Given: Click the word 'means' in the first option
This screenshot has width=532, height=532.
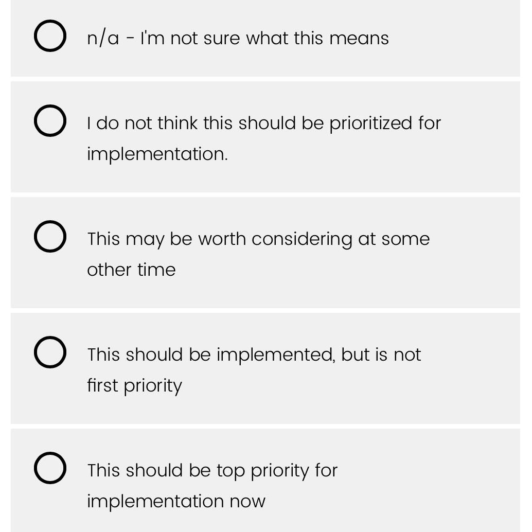Looking at the screenshot, I should coord(359,38).
